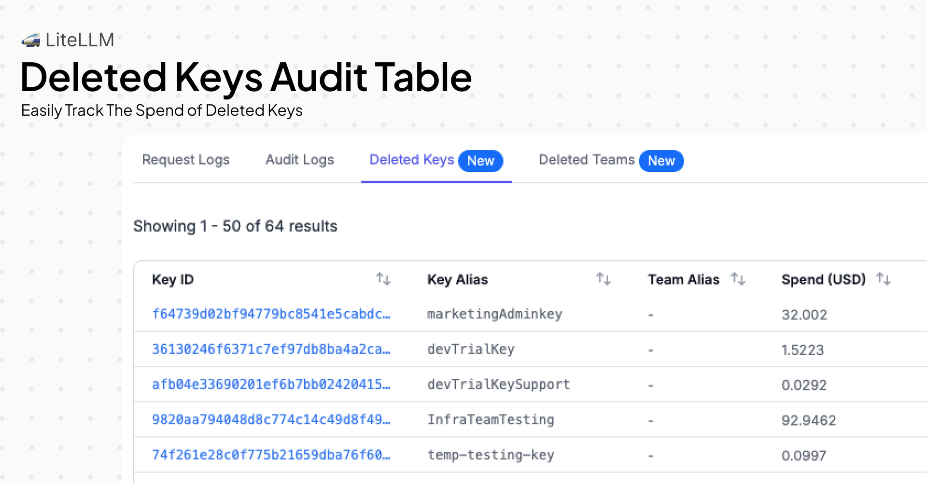Image resolution: width=927 pixels, height=484 pixels.
Task: Click the 92.9462 spend value
Action: (809, 420)
